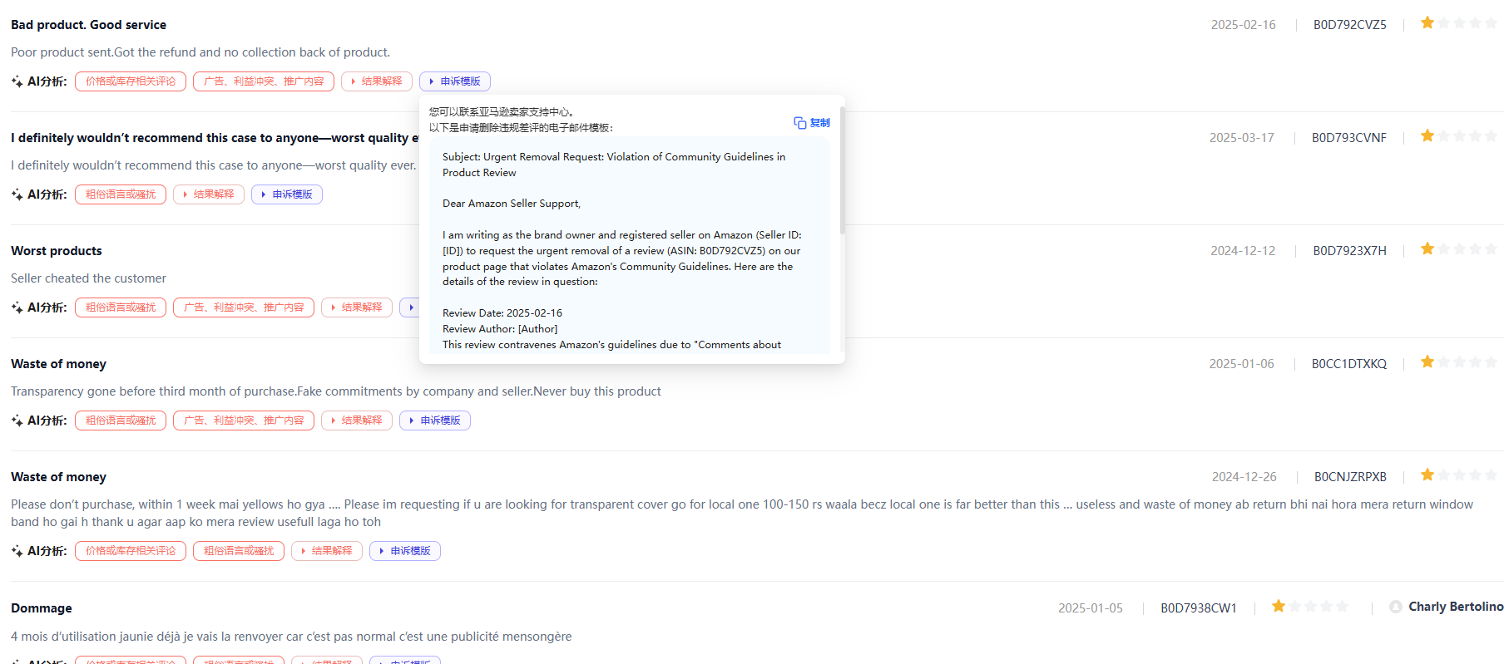
Task: Expand 申诉模版 under the worst quality case review
Action: 287,194
